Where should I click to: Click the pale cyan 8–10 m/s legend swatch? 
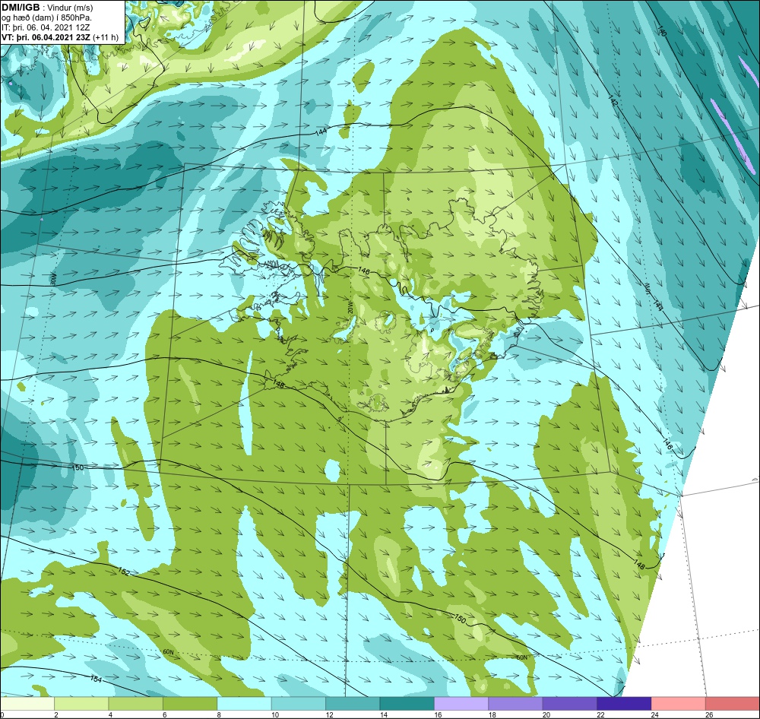(x=244, y=704)
